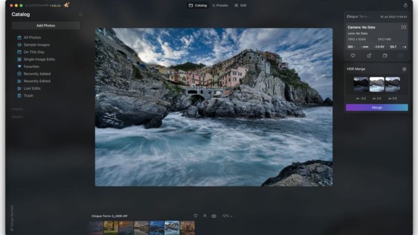Click the Lost Edits icon in sidebar
This screenshot has height=235, width=418.
[x=19, y=88]
